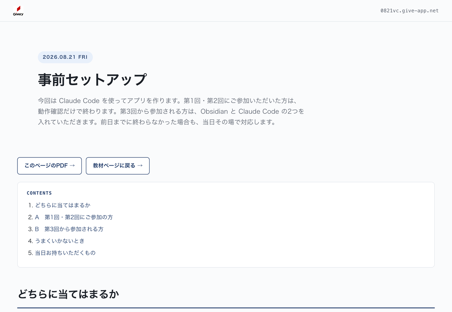The width and height of the screenshot is (452, 312).
Task: Jump to うまくいかないとき section link
Action: [x=60, y=241]
